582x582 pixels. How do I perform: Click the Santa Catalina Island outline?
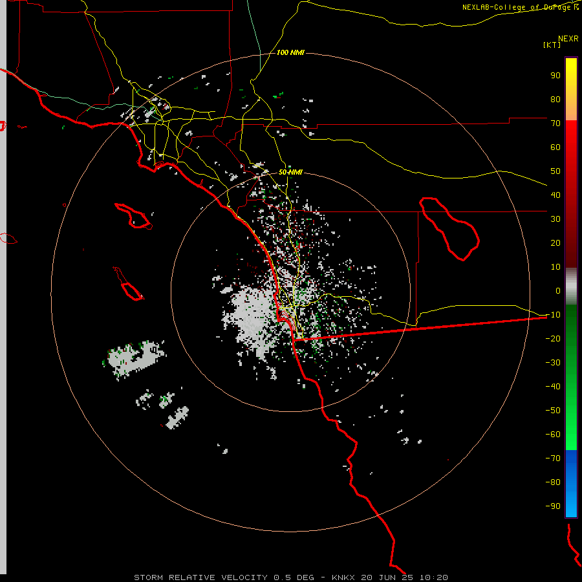tap(134, 216)
